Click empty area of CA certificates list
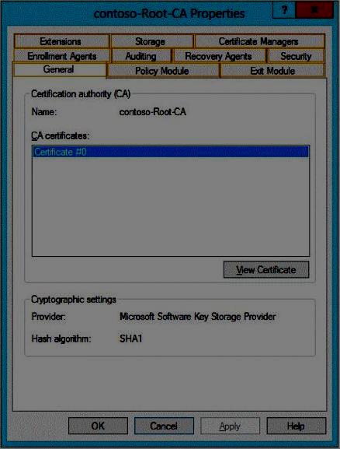Image resolution: width=340 pixels, height=449 pixels. coord(171,206)
